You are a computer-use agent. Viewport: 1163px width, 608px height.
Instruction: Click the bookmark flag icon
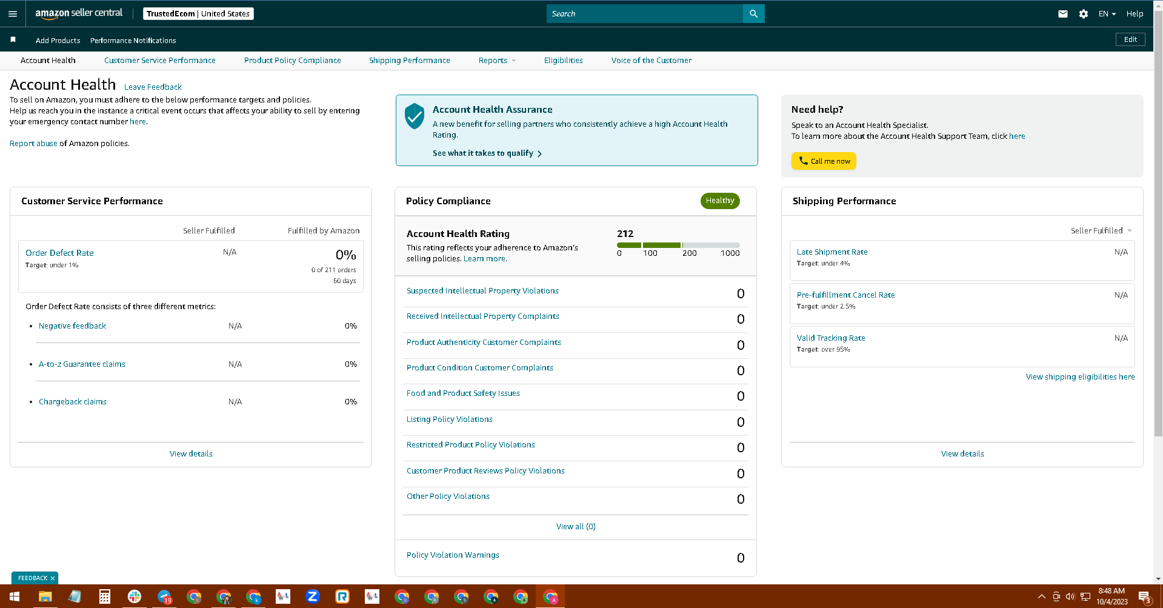pos(13,39)
